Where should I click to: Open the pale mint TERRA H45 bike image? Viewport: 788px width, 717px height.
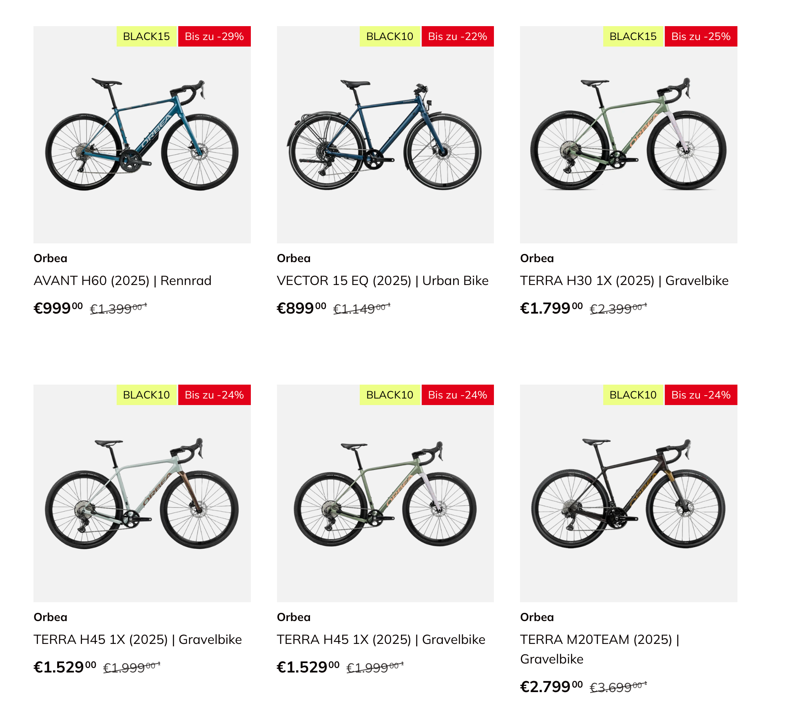142,493
